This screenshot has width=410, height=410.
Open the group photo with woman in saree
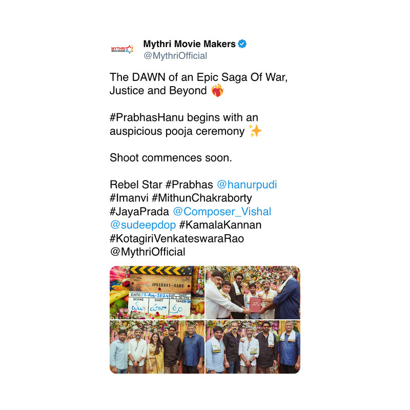click(x=157, y=347)
